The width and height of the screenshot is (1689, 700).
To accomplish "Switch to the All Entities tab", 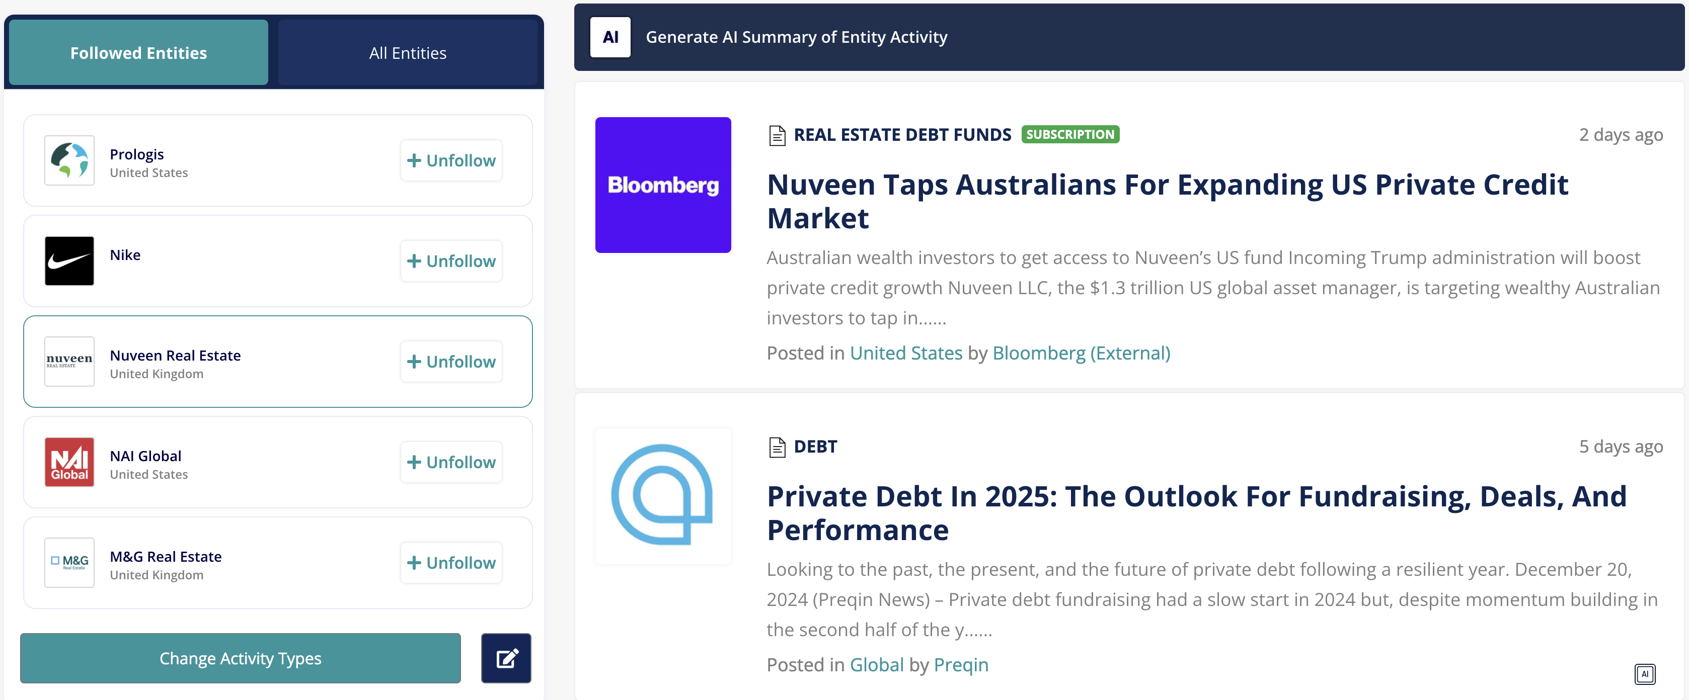I will tap(407, 53).
